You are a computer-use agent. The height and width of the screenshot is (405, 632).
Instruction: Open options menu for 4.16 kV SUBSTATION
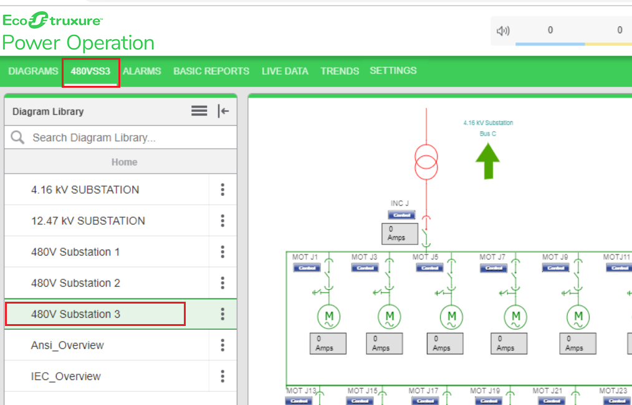point(223,190)
